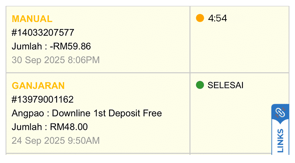Click the 30 Sep 2025 date
The height and width of the screenshot is (163, 295).
click(x=38, y=60)
